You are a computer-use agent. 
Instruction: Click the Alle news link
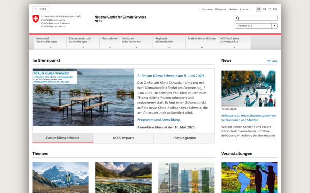275,61
